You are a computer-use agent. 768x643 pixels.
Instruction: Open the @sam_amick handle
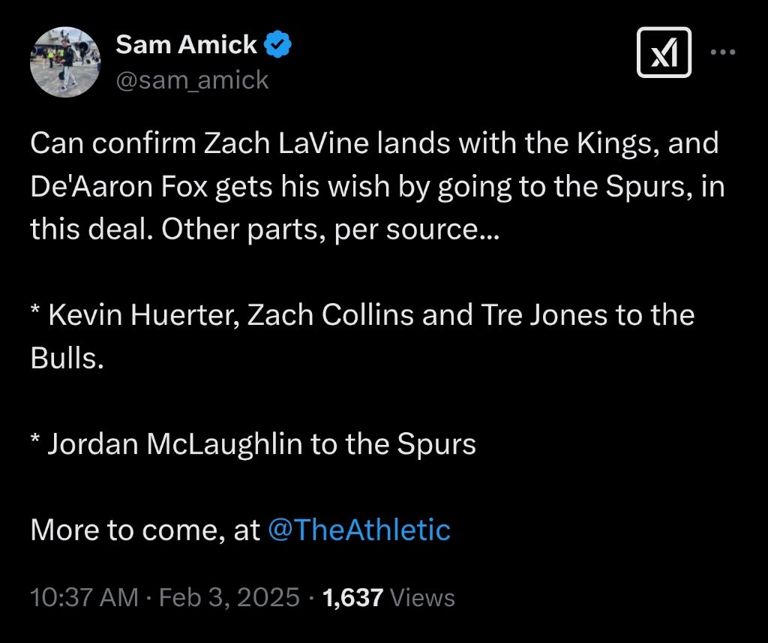[191, 80]
